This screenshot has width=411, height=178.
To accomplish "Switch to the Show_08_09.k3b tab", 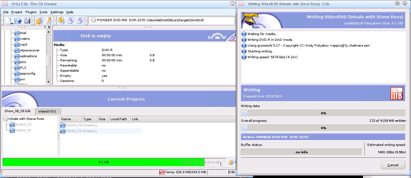I will point(18,111).
